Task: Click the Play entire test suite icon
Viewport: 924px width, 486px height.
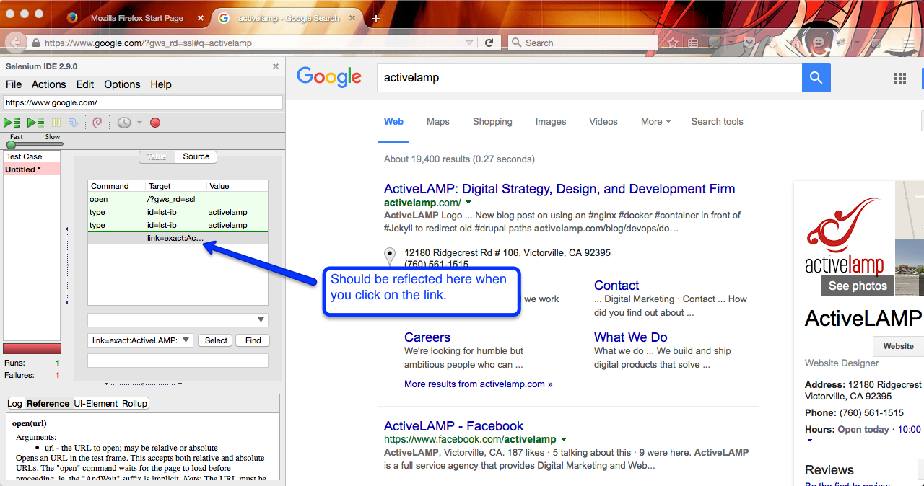Action: [x=12, y=123]
